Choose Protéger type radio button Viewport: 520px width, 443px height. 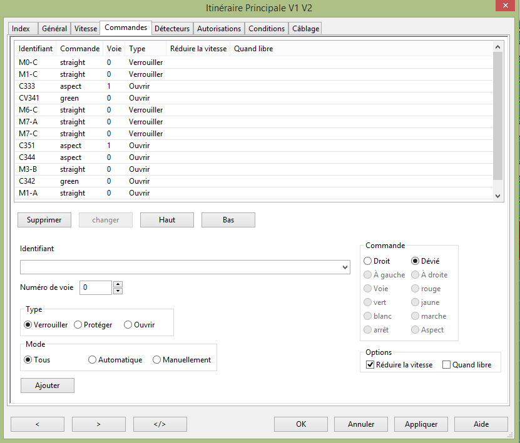pos(78,325)
